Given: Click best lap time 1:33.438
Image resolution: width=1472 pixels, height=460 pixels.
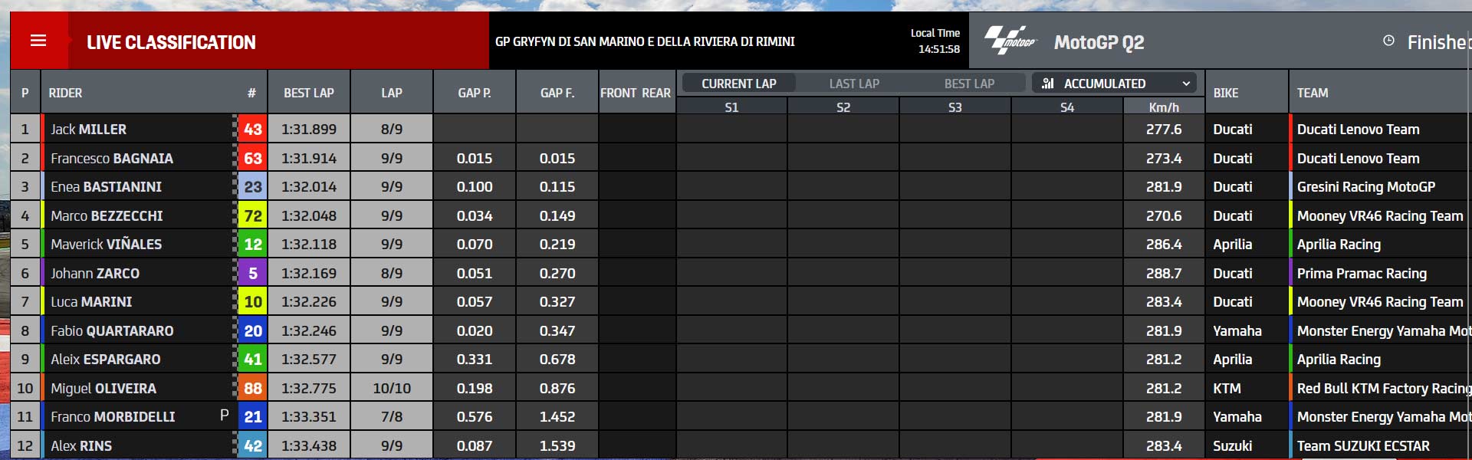Looking at the screenshot, I should pos(309,446).
